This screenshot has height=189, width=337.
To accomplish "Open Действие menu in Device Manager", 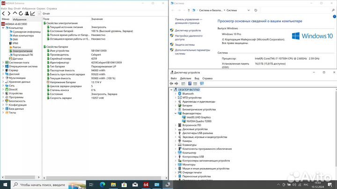I will [x=185, y=78].
